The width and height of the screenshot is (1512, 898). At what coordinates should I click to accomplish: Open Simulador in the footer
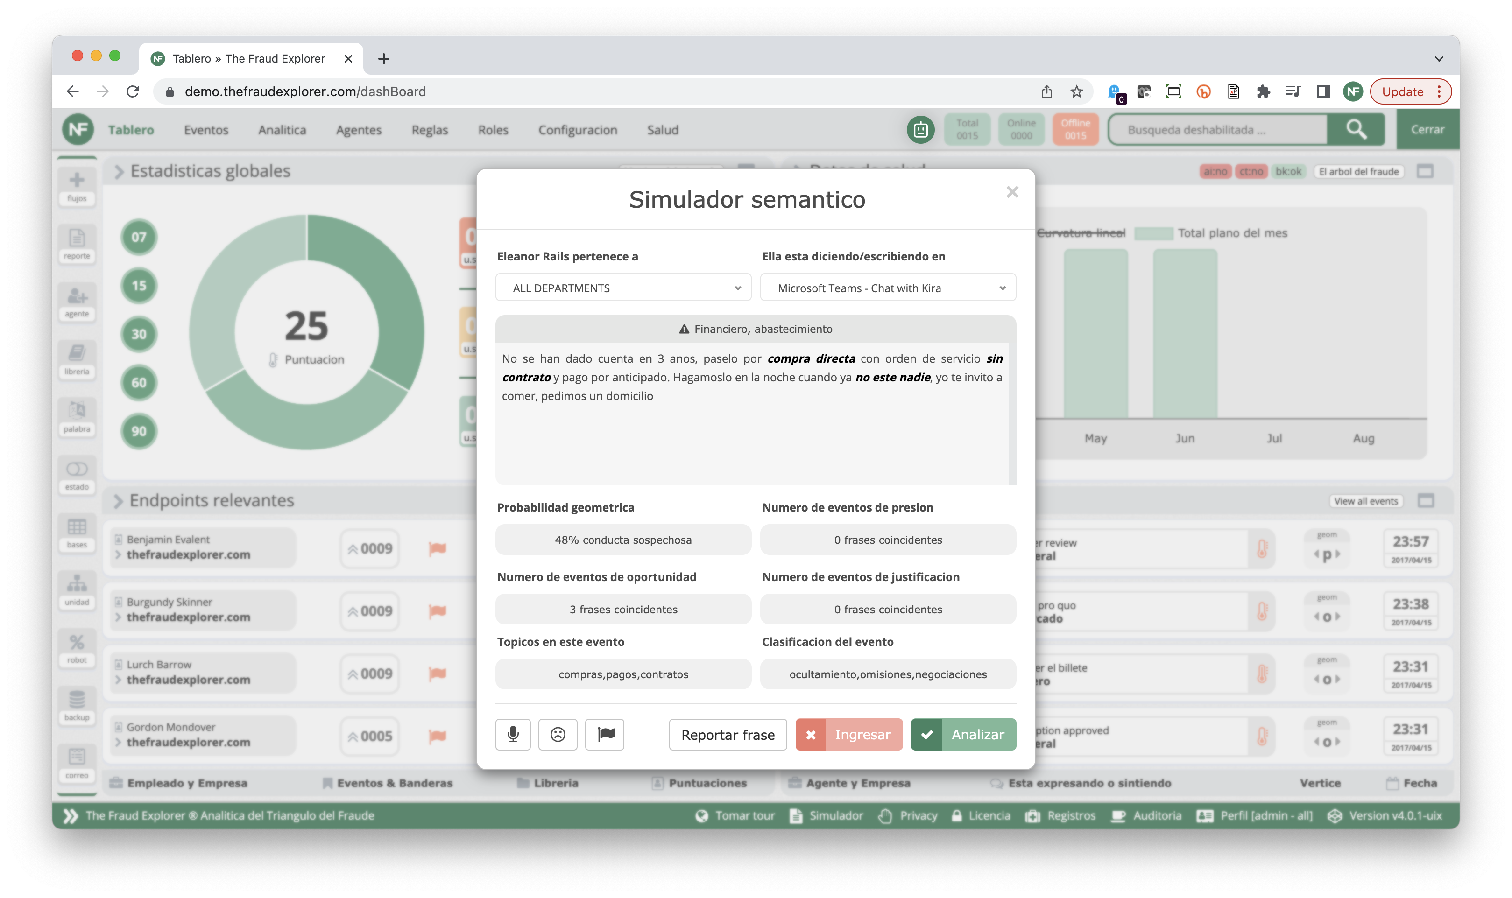click(x=827, y=816)
